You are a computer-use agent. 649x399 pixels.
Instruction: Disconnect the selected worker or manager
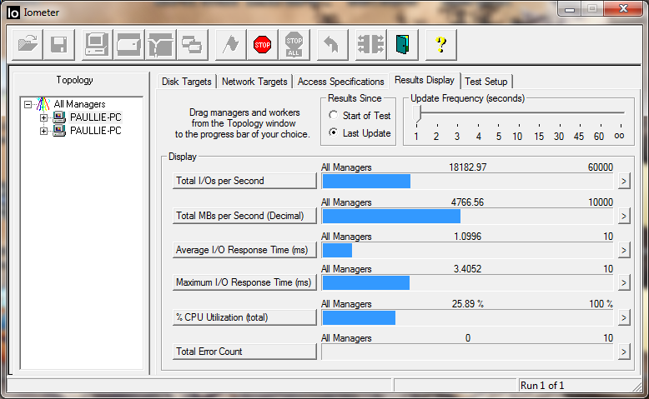point(371,44)
